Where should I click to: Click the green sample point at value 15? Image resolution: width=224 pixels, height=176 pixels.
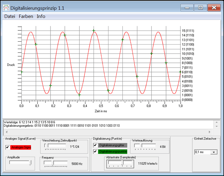94,30
